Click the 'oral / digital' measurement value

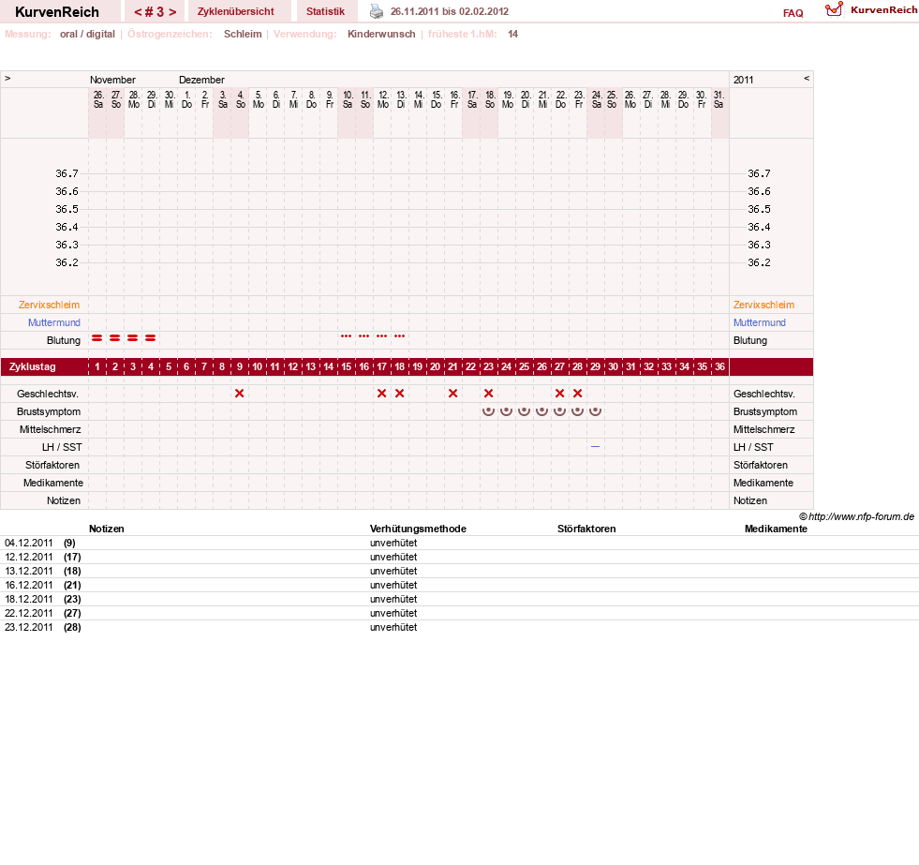coord(87,34)
